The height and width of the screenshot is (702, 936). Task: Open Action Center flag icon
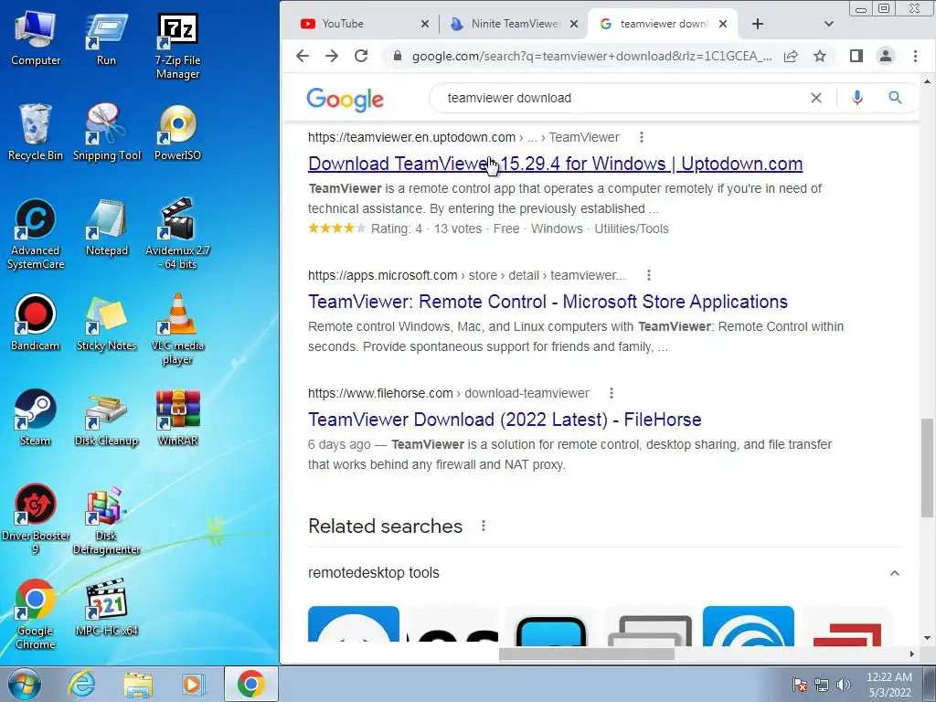(800, 685)
